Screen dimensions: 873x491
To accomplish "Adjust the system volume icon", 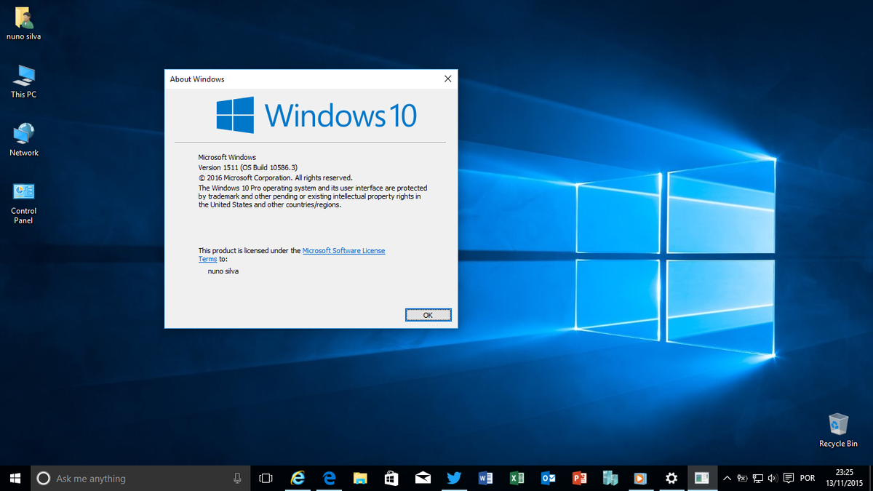I will (771, 478).
